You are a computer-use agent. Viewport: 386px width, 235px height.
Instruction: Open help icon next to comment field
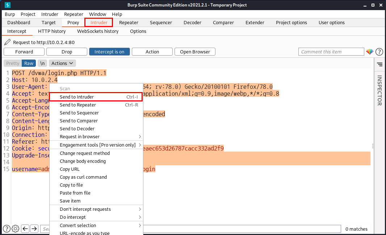tap(379, 52)
